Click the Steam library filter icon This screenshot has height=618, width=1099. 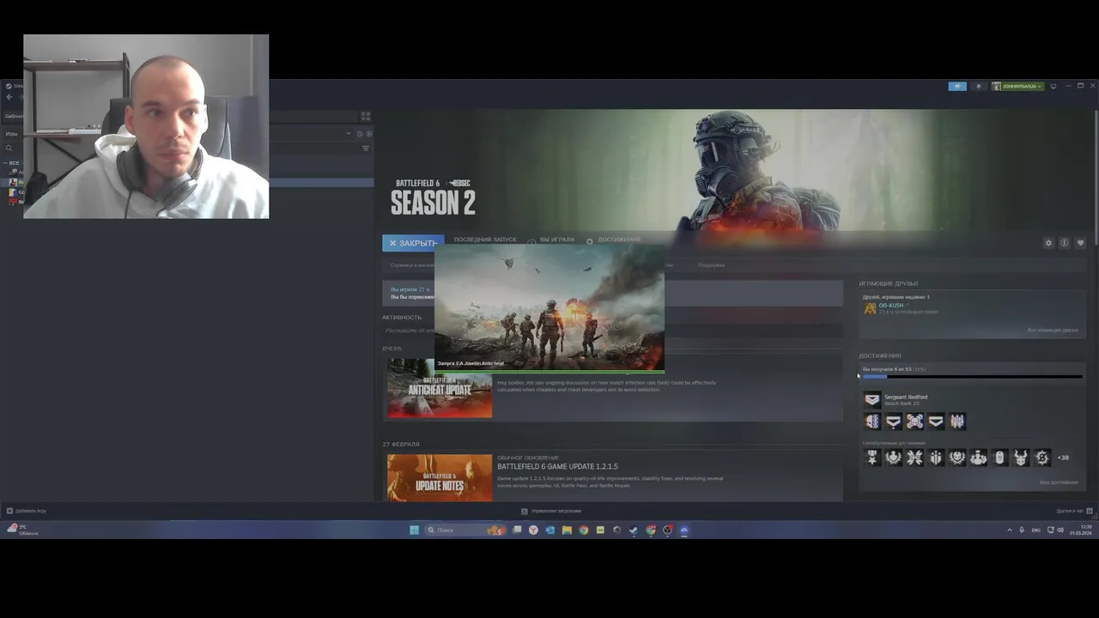point(365,148)
